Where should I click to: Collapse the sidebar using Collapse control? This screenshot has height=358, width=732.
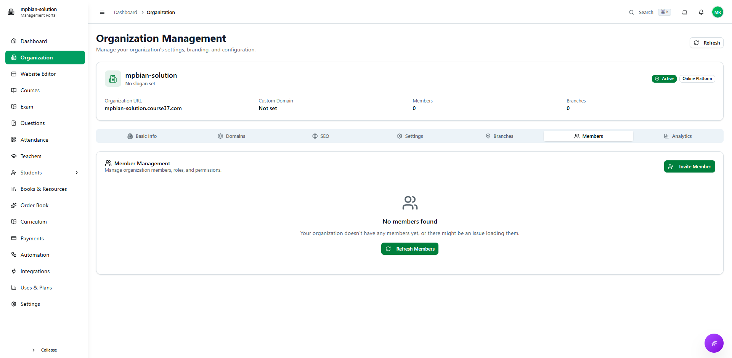(45, 350)
